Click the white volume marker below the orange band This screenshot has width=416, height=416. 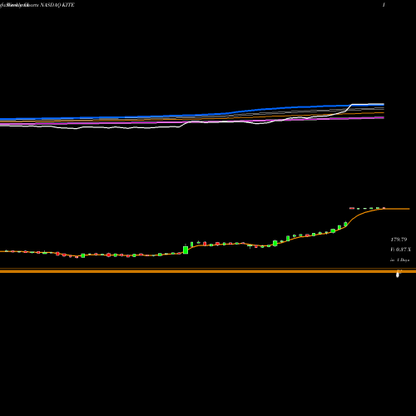398,275
